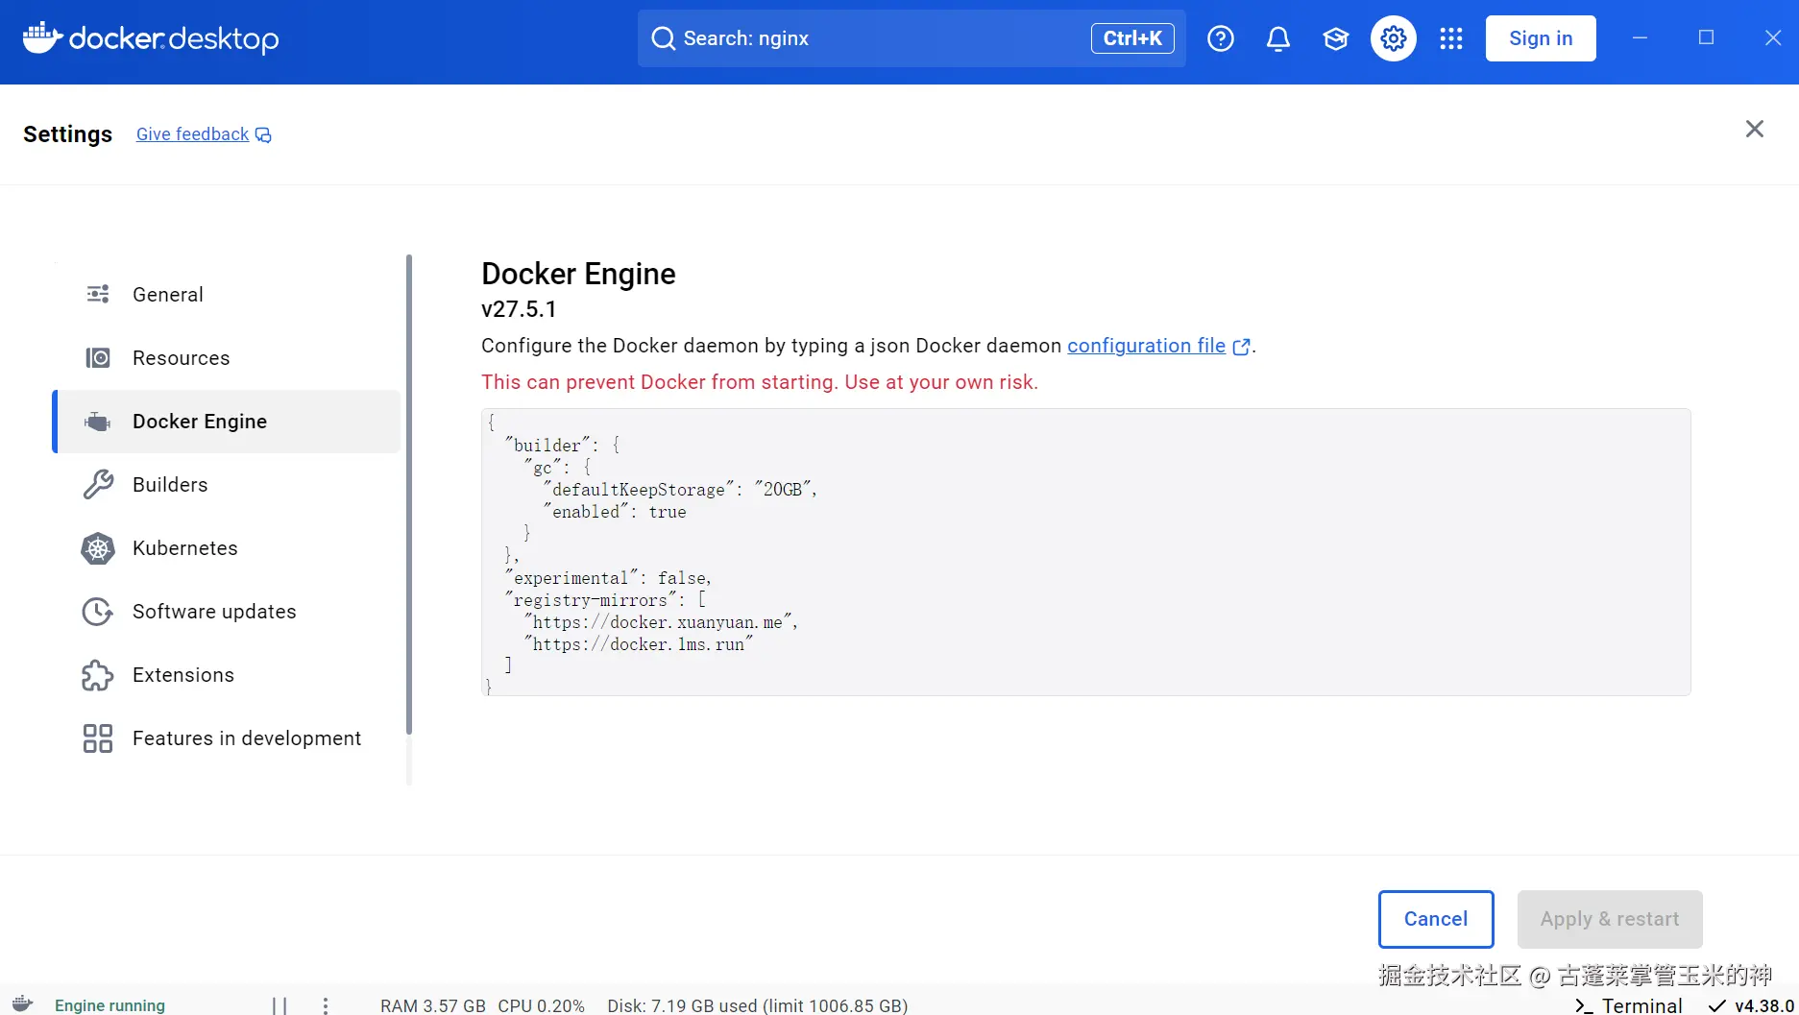
Task: Click the Kubernetes helm icon
Action: tap(98, 547)
